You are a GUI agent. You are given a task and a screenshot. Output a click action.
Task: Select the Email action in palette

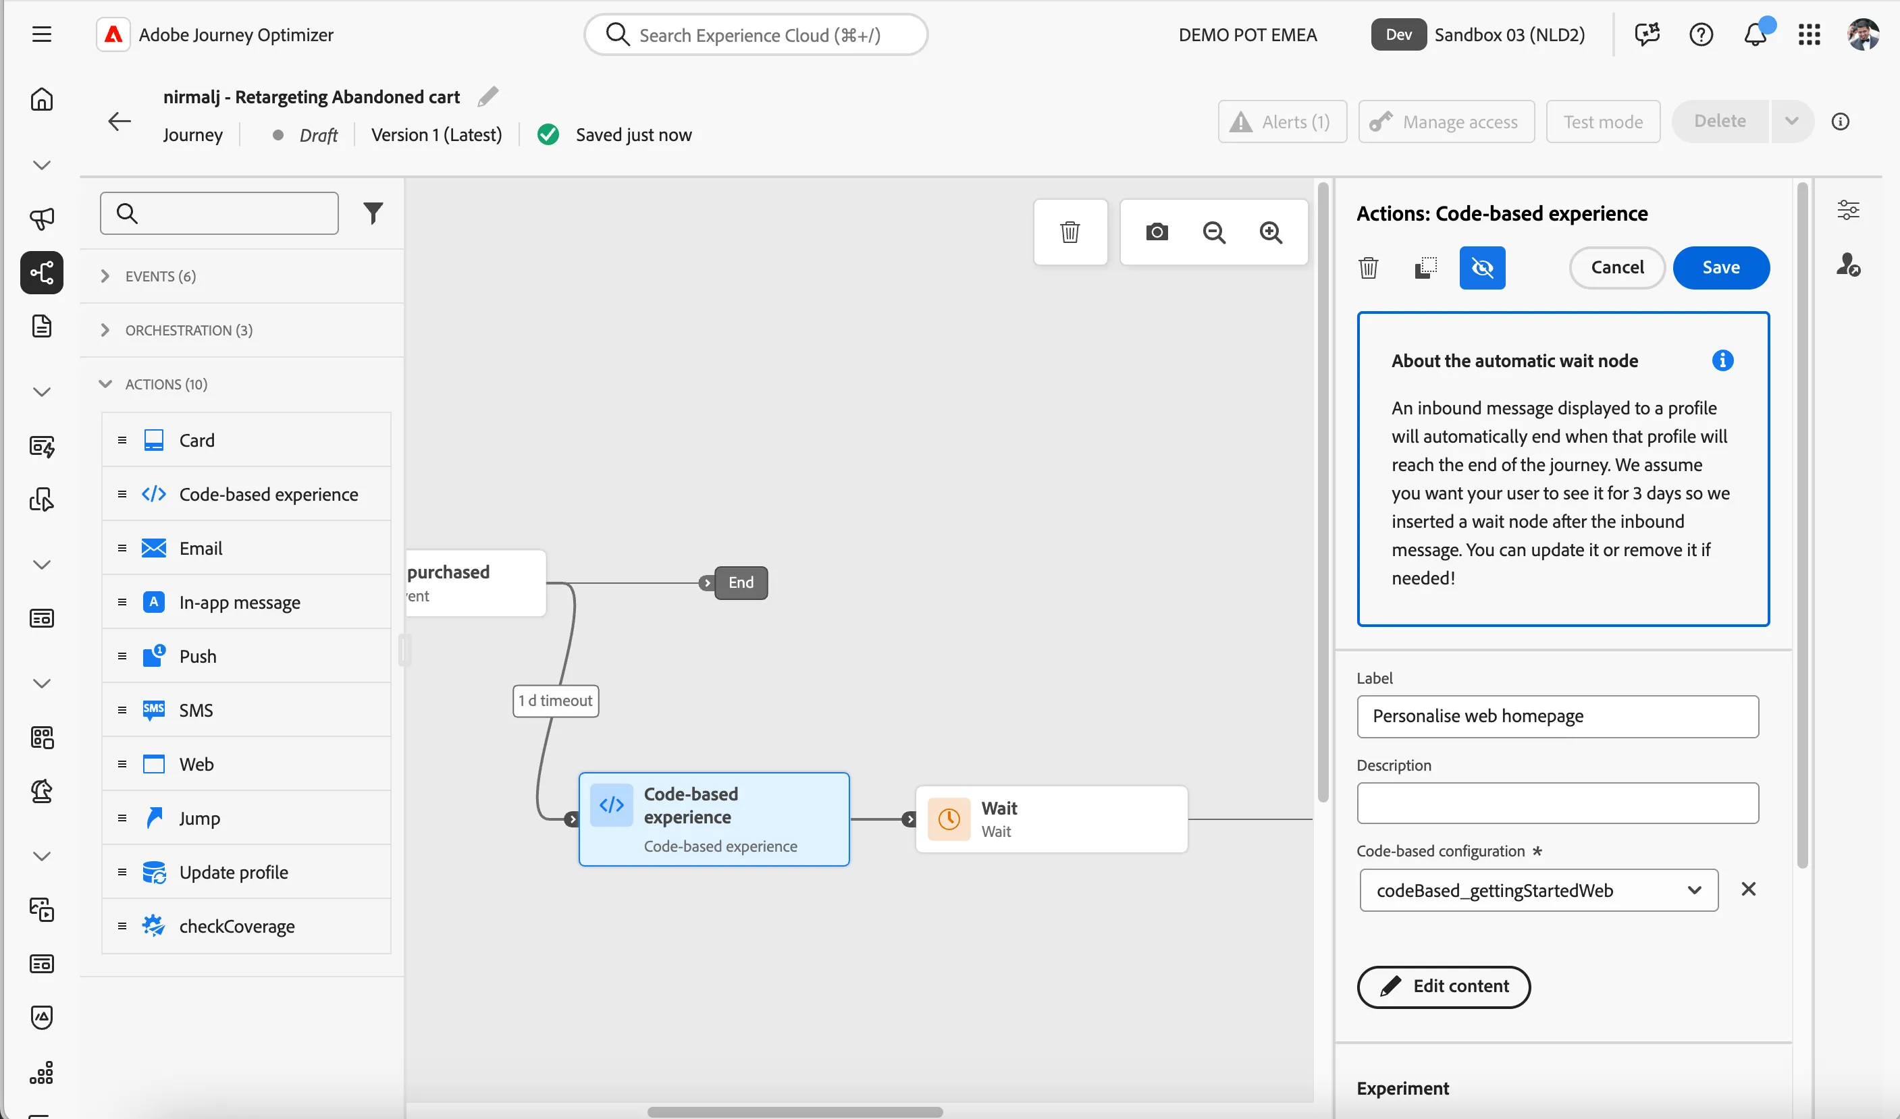246,548
